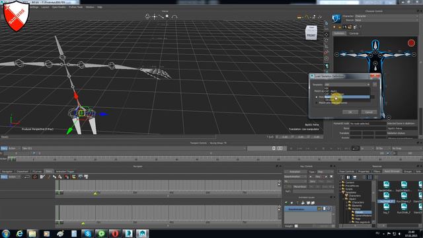Image resolution: width=423 pixels, height=238 pixels.
Task: Click the loop-arrow icon in Story toolbar
Action: pyautogui.click(x=27, y=177)
